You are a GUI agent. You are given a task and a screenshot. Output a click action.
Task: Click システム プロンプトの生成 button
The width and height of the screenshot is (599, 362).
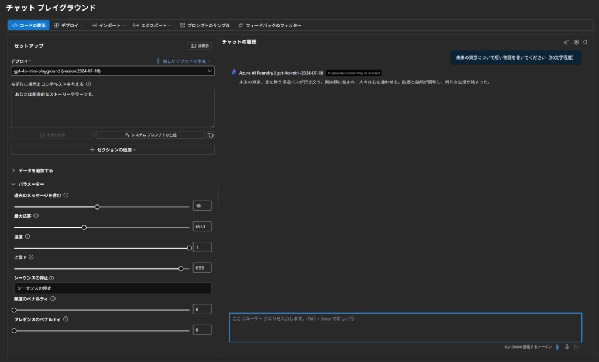[150, 135]
